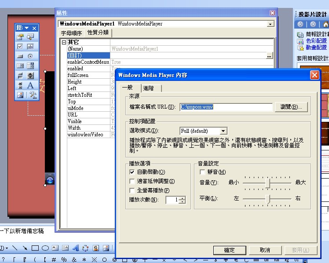
Task: Select the Oval shape tool in drawing toolbar
Action: click(x=45, y=248)
